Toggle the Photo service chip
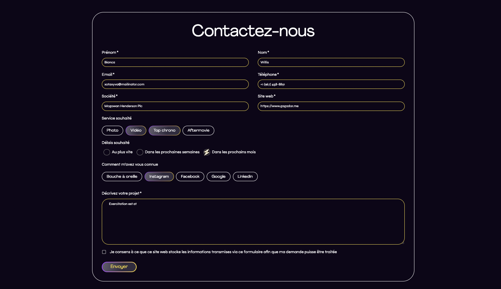501x289 pixels. tap(112, 131)
